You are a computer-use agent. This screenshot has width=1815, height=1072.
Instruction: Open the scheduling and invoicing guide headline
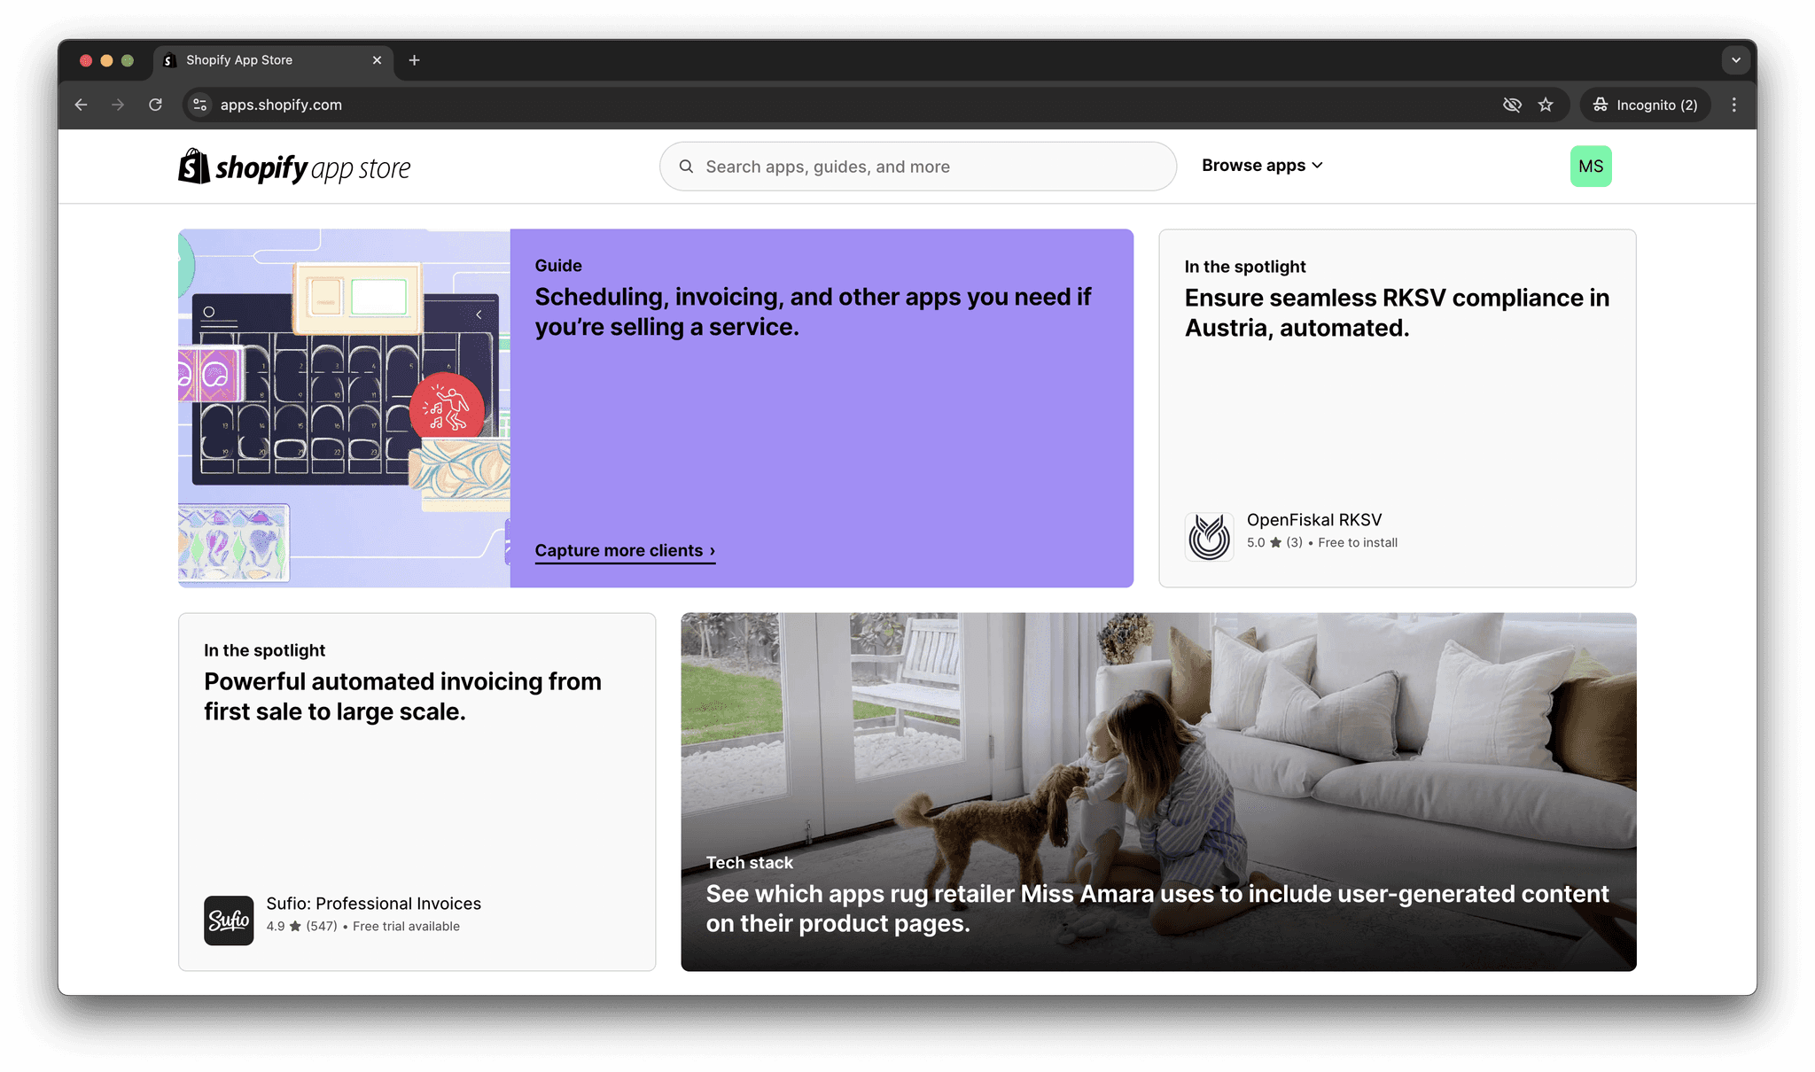coord(814,312)
